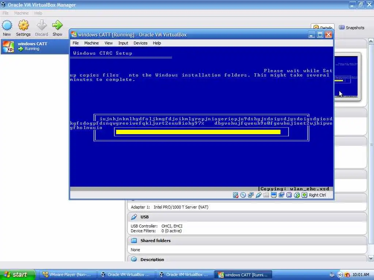Click the Description section bubble icon
Screen dimensions: 374x280
tap(134, 259)
